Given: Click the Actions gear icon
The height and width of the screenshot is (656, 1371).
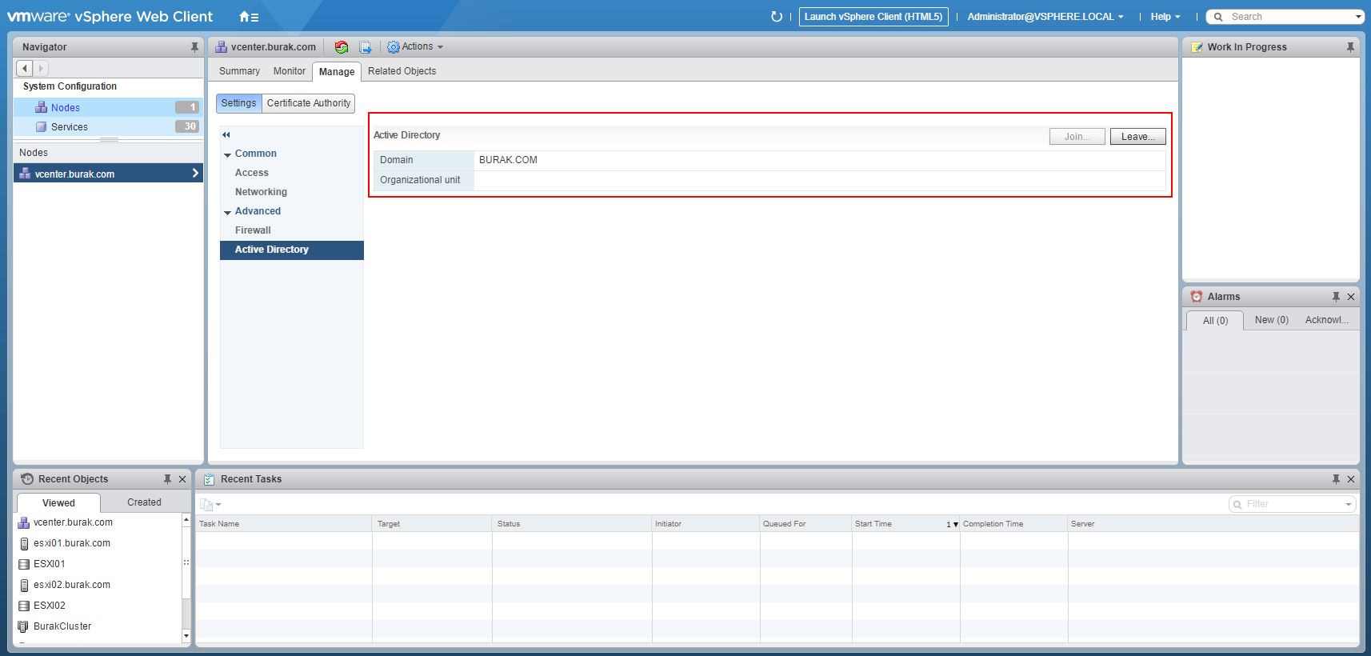Looking at the screenshot, I should [x=393, y=47].
